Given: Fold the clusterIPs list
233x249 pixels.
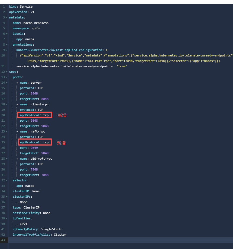Looking at the screenshot, I should tap(7, 197).
